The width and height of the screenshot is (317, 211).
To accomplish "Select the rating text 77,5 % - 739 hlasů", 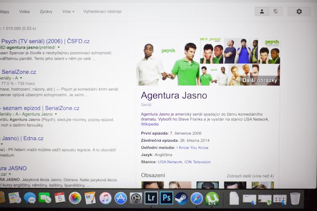I will [18, 83].
